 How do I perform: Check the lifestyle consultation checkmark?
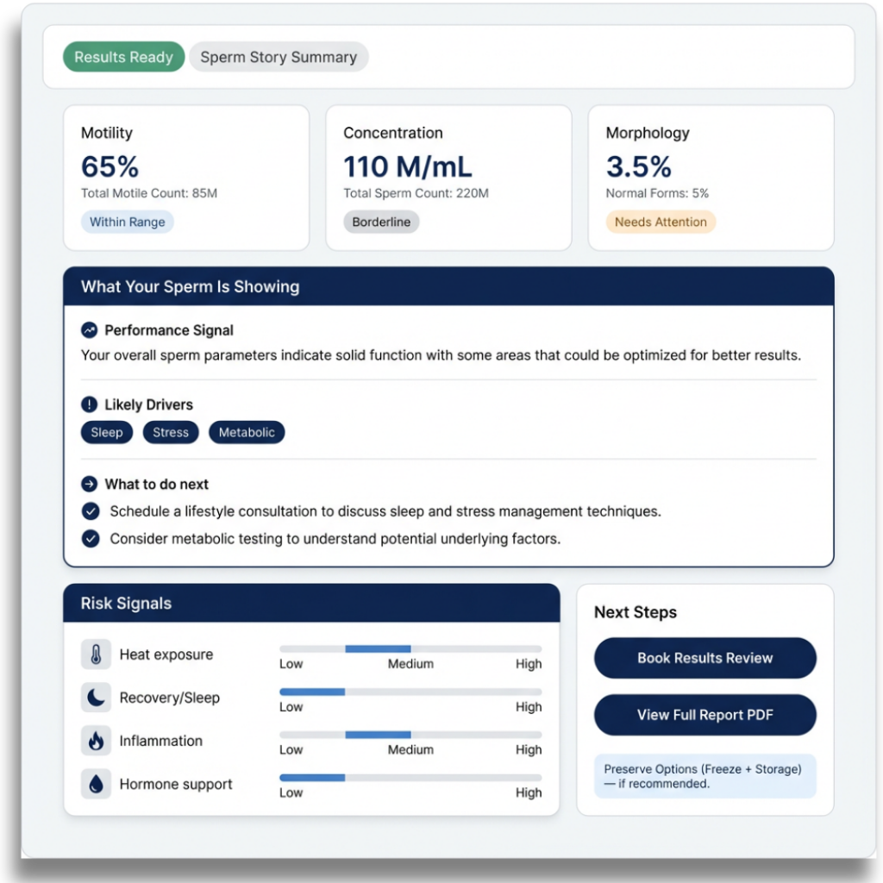[90, 511]
